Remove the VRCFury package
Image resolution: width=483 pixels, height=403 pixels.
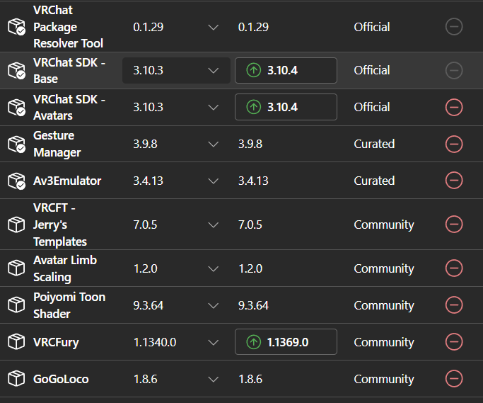click(x=454, y=342)
